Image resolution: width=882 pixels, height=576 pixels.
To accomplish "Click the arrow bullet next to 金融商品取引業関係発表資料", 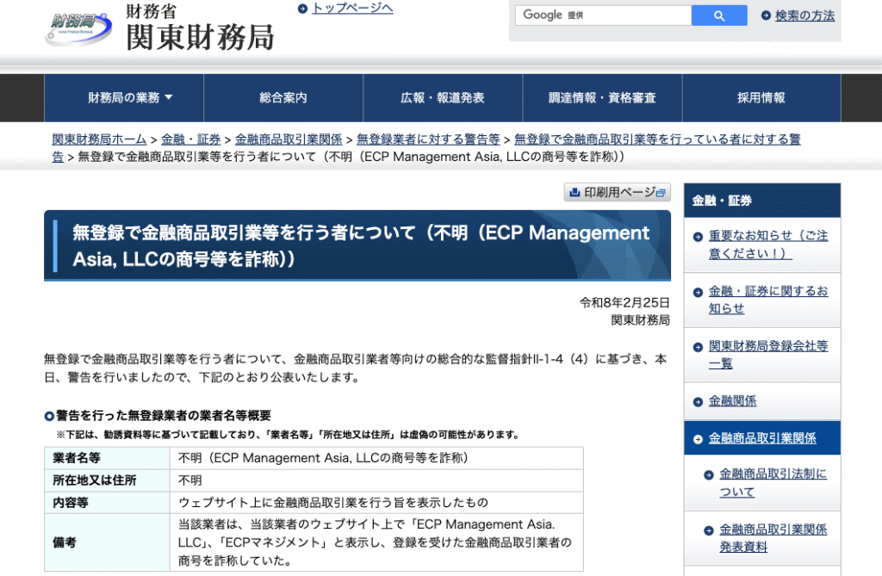I will pyautogui.click(x=709, y=530).
